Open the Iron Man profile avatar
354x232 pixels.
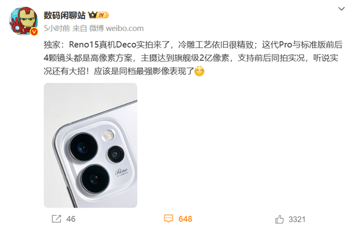coord(23,21)
